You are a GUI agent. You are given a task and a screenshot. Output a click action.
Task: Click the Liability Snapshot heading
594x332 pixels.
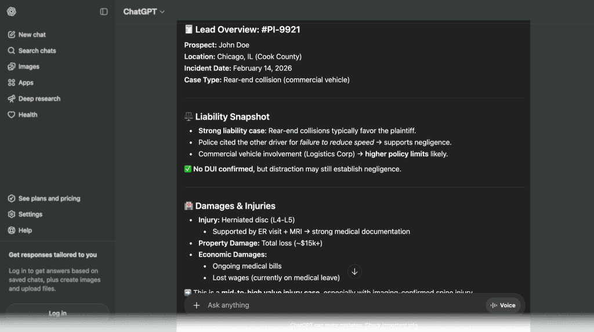tap(227, 117)
